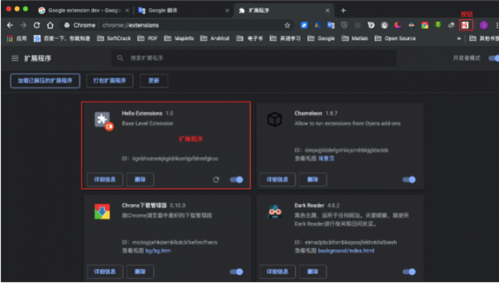Click the Chameleon cube icon
Viewport: 499px width, 283px height.
tap(275, 119)
